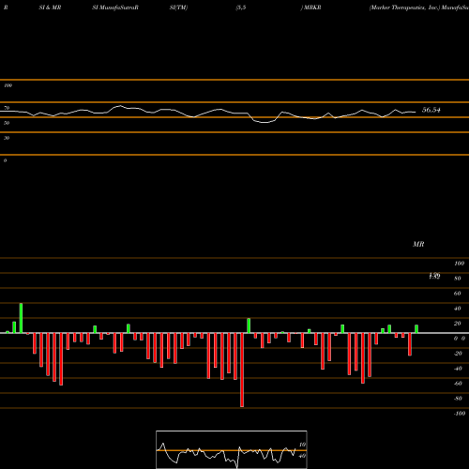
Task: Click the tallest green MR histogram bar
Action: 21,318
